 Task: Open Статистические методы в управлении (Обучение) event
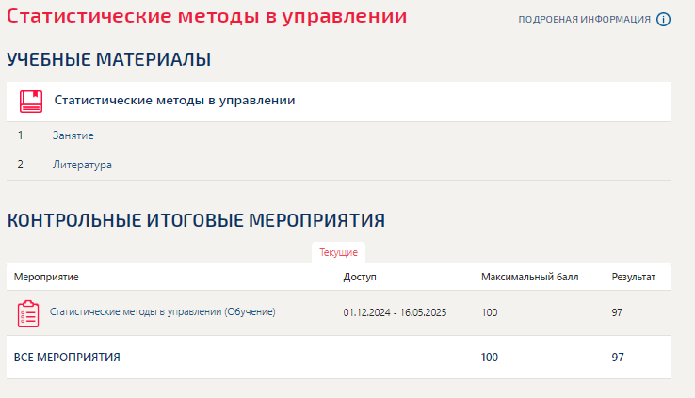[x=162, y=311]
